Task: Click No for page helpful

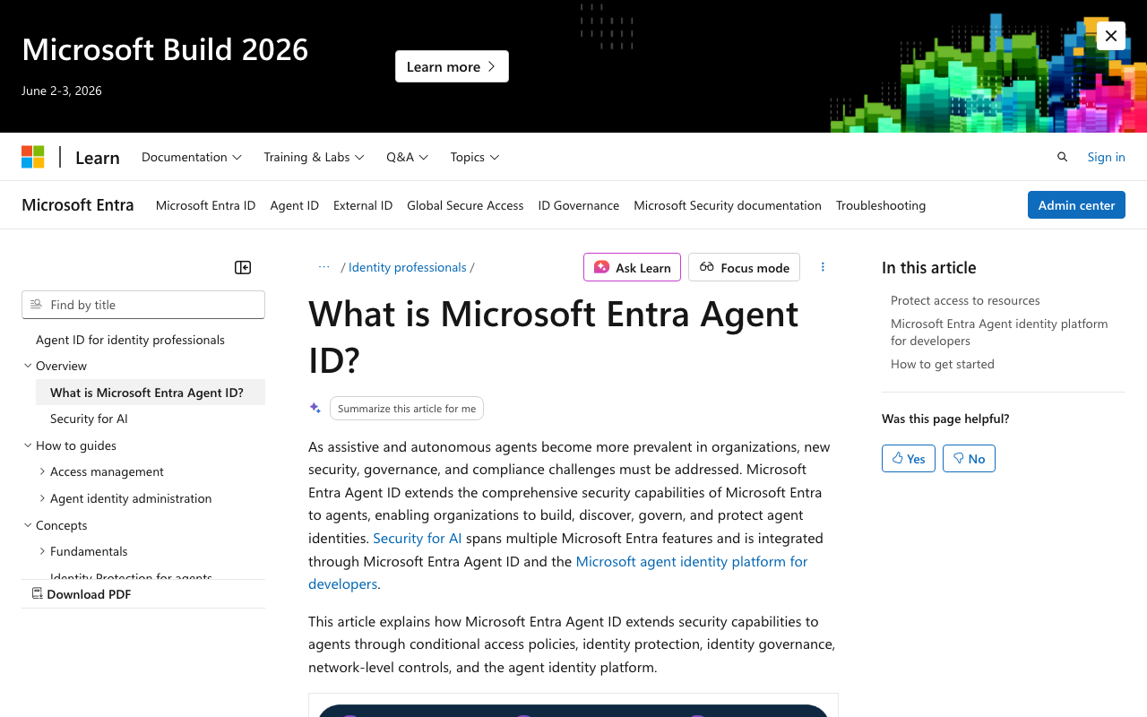Action: click(x=969, y=458)
